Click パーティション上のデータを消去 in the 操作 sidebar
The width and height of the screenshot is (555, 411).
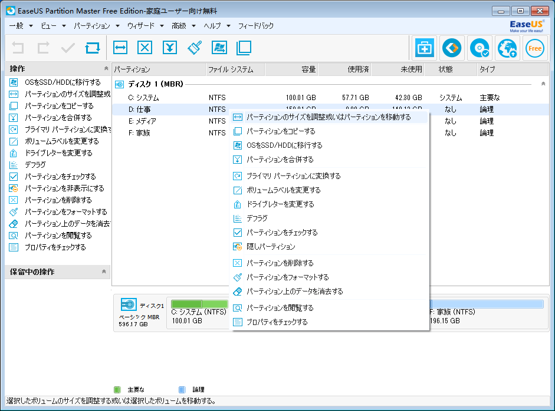pyautogui.click(x=68, y=223)
